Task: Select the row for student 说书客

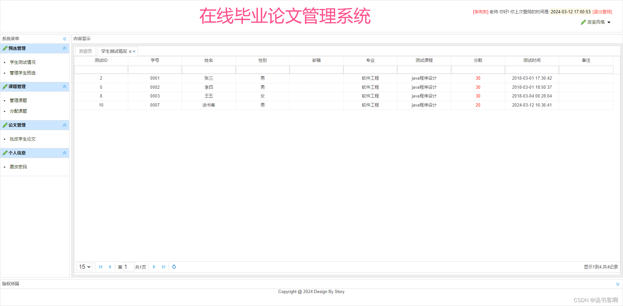Action: [344, 105]
